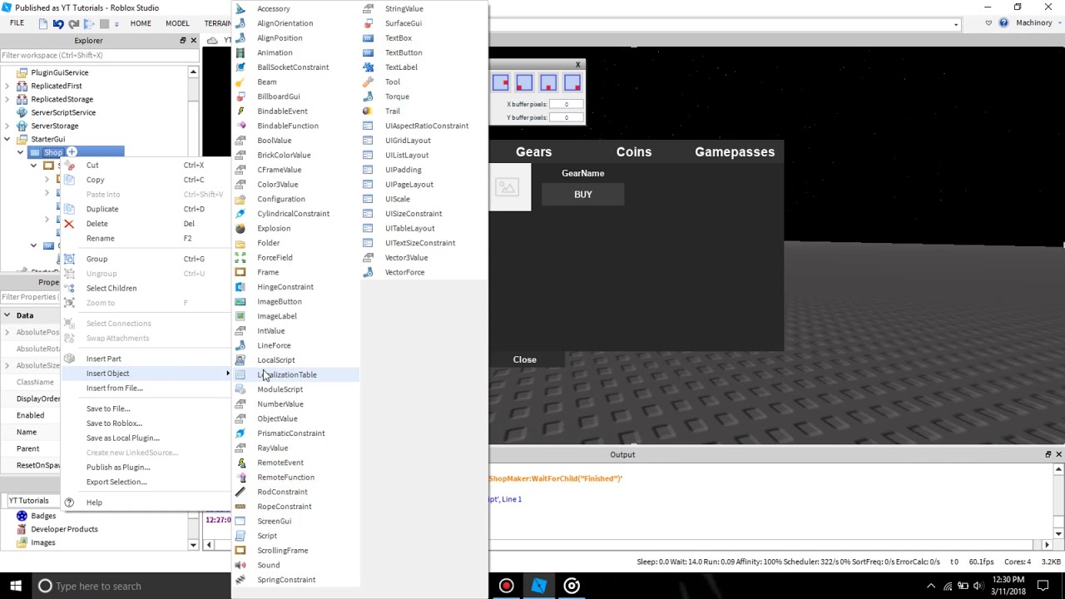Expand the ReplicatedStorage node

pyautogui.click(x=7, y=99)
